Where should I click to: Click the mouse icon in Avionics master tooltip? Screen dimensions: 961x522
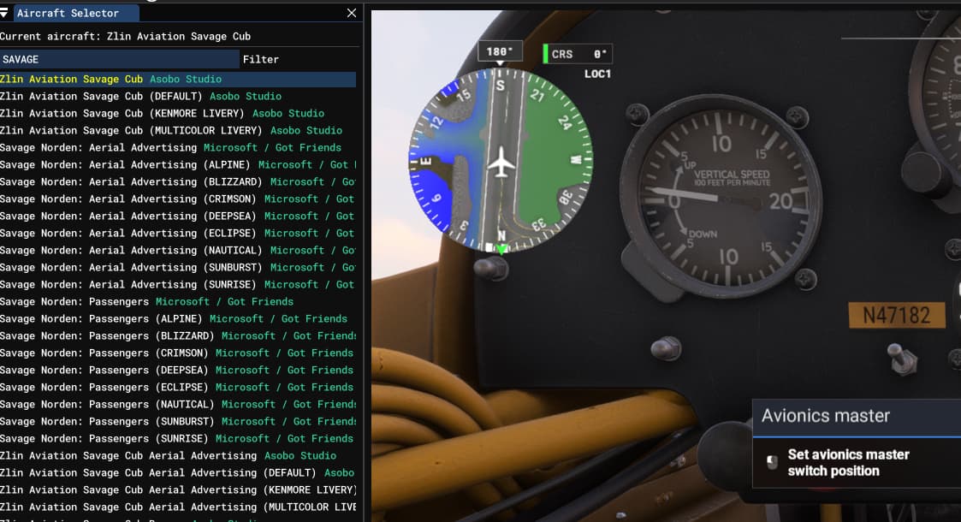pyautogui.click(x=772, y=462)
